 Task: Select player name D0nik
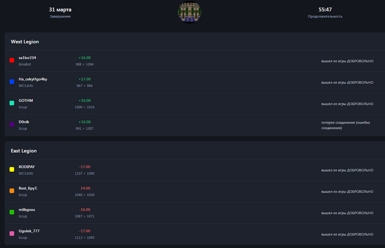24,122
